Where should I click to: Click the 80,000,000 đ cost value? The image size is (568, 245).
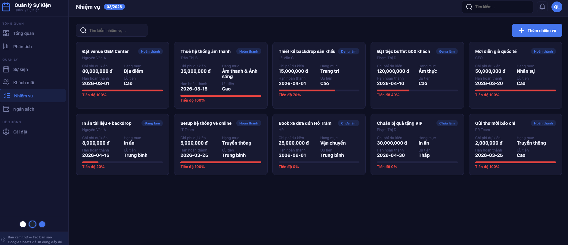tap(97, 71)
